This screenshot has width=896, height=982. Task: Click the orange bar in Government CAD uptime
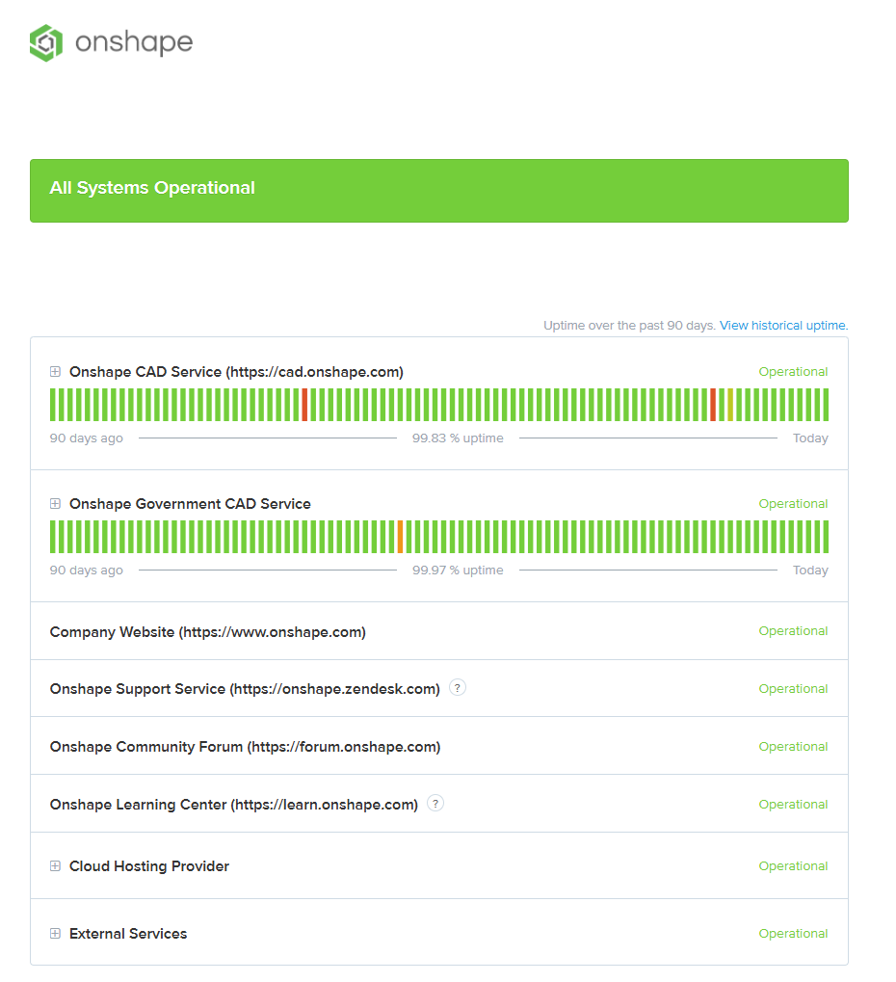400,537
